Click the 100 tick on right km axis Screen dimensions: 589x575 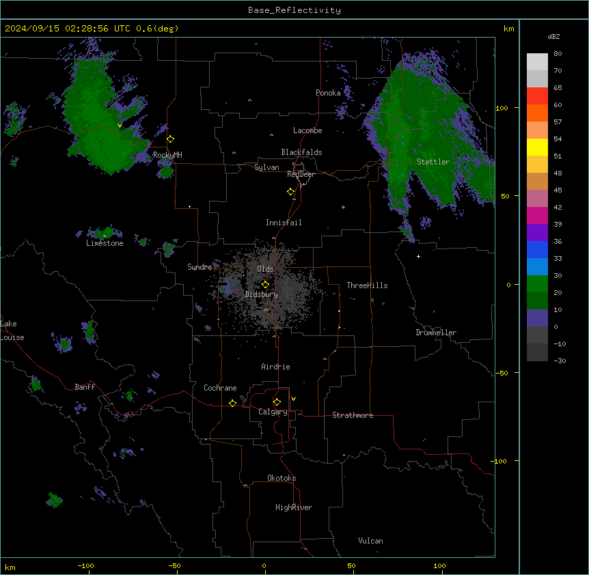502,108
